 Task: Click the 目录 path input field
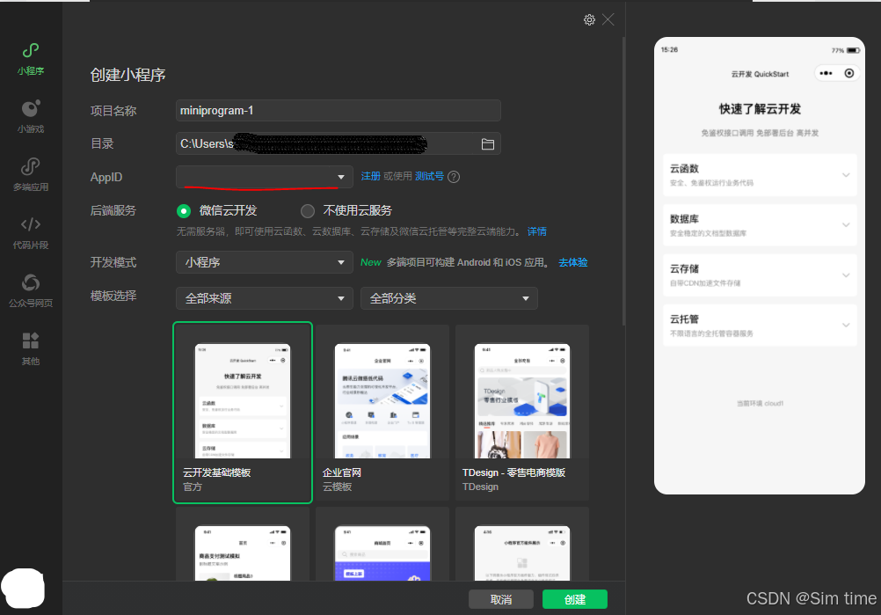tap(339, 144)
